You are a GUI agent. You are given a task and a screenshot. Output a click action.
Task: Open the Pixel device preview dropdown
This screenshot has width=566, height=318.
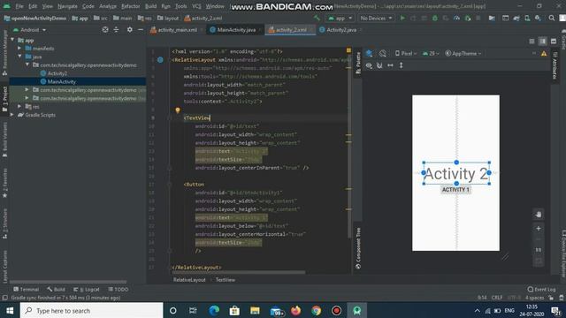406,53
